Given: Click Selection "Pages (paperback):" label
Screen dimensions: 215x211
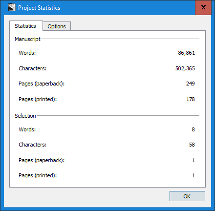Looking at the screenshot, I should click(x=42, y=160).
